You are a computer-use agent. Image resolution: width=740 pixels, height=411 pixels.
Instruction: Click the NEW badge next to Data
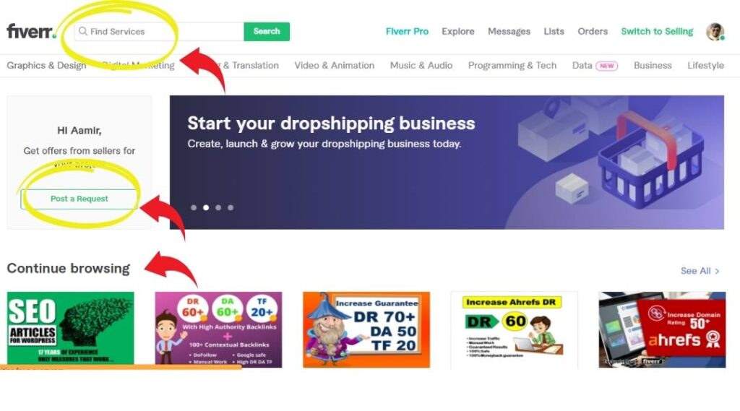606,66
